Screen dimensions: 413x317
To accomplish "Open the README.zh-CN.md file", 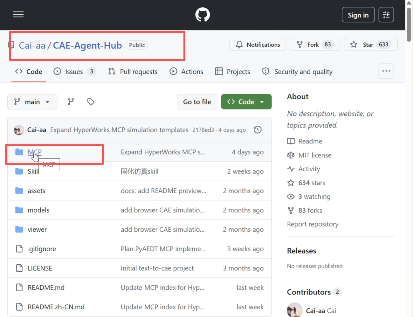I will 56,307.
